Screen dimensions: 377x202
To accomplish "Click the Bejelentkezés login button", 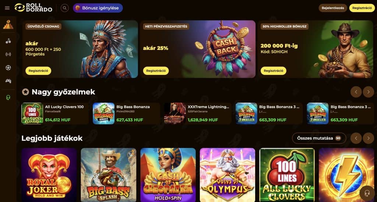I will click(333, 8).
